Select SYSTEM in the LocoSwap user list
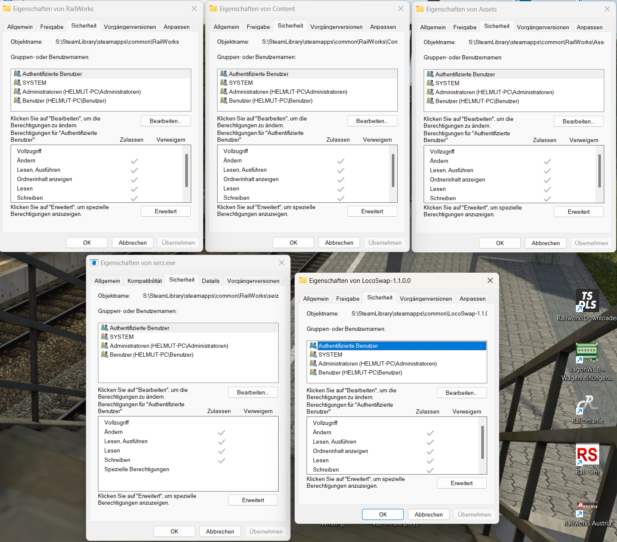The width and height of the screenshot is (617, 542). pos(330,355)
